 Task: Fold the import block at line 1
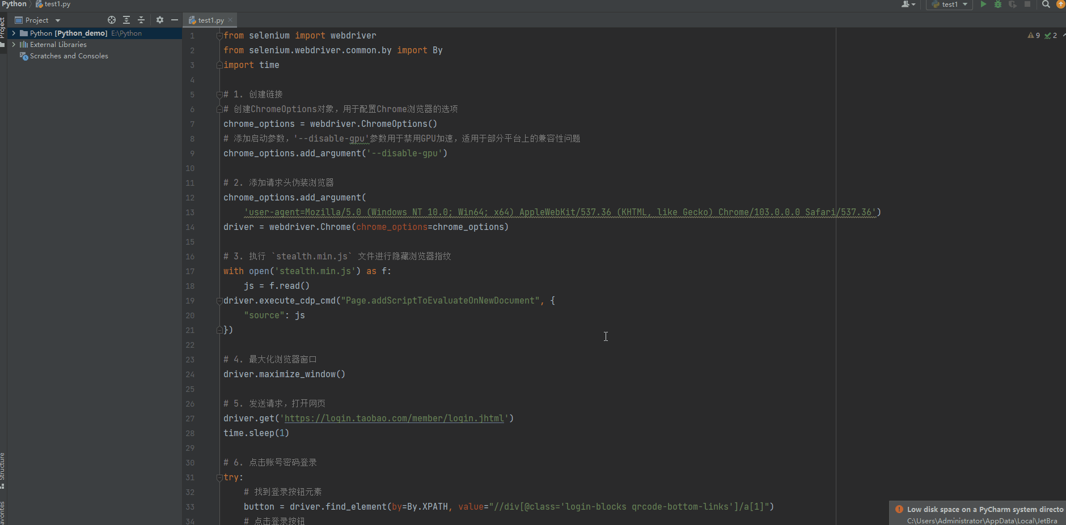219,36
